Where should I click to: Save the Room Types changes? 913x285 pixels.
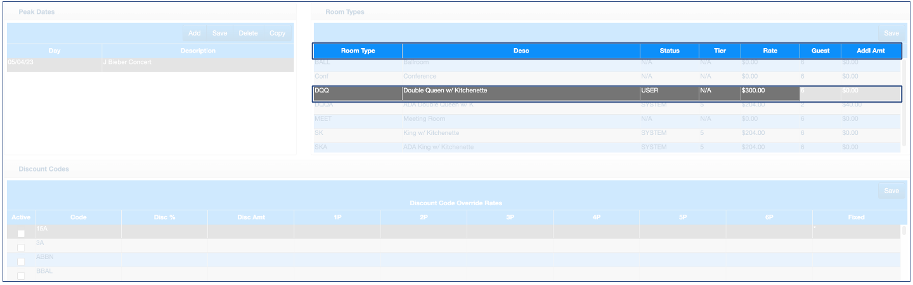891,34
